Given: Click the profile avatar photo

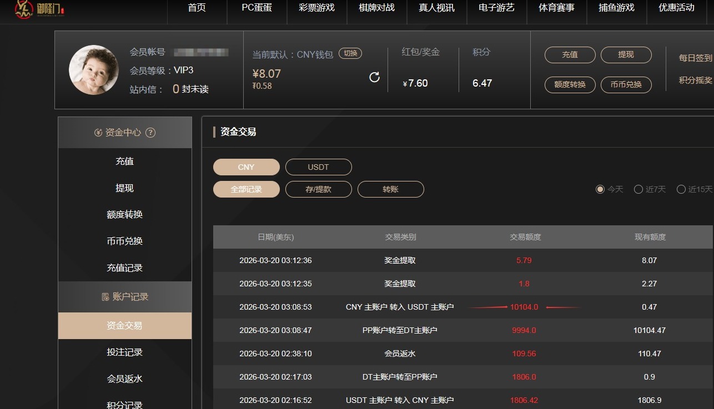Looking at the screenshot, I should [94, 69].
